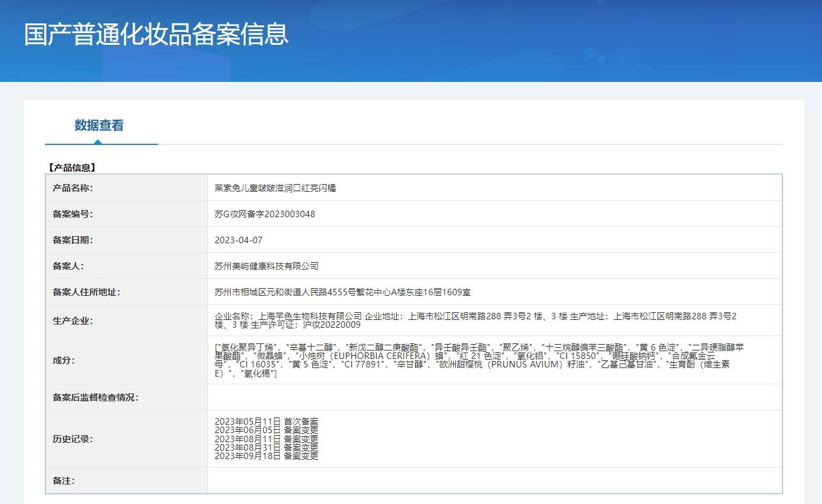Click the 2023年05月11日 首次备案 history entry
822x504 pixels.
[267, 422]
